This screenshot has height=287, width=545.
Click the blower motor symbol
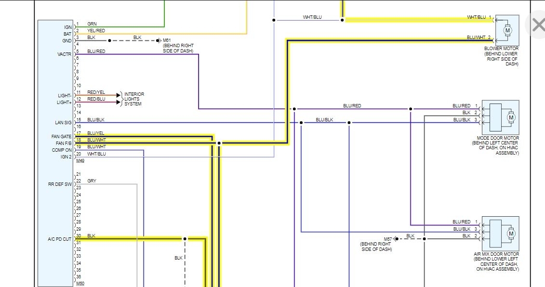click(507, 30)
